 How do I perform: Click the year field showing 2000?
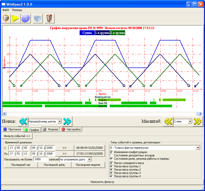tap(50, 148)
